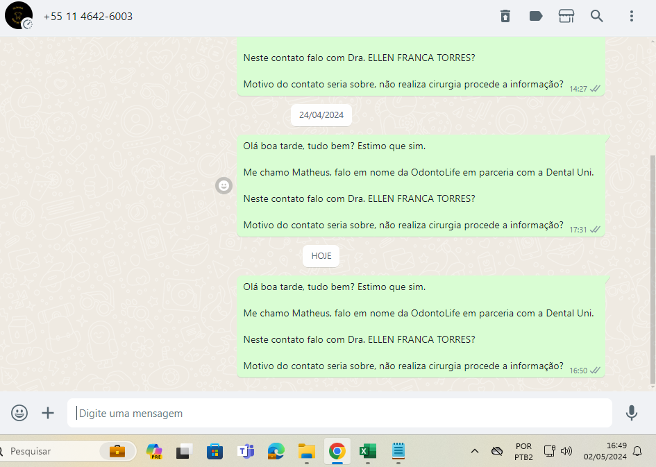The width and height of the screenshot is (656, 467).
Task: Switch to Google Chrome in taskbar
Action: [x=337, y=452]
